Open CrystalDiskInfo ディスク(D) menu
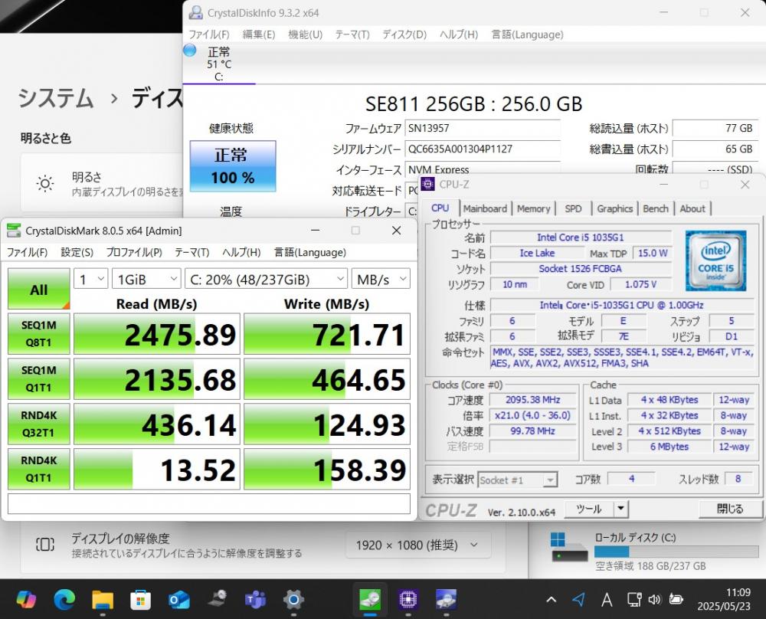Viewport: 766px width, 619px height. pyautogui.click(x=404, y=34)
